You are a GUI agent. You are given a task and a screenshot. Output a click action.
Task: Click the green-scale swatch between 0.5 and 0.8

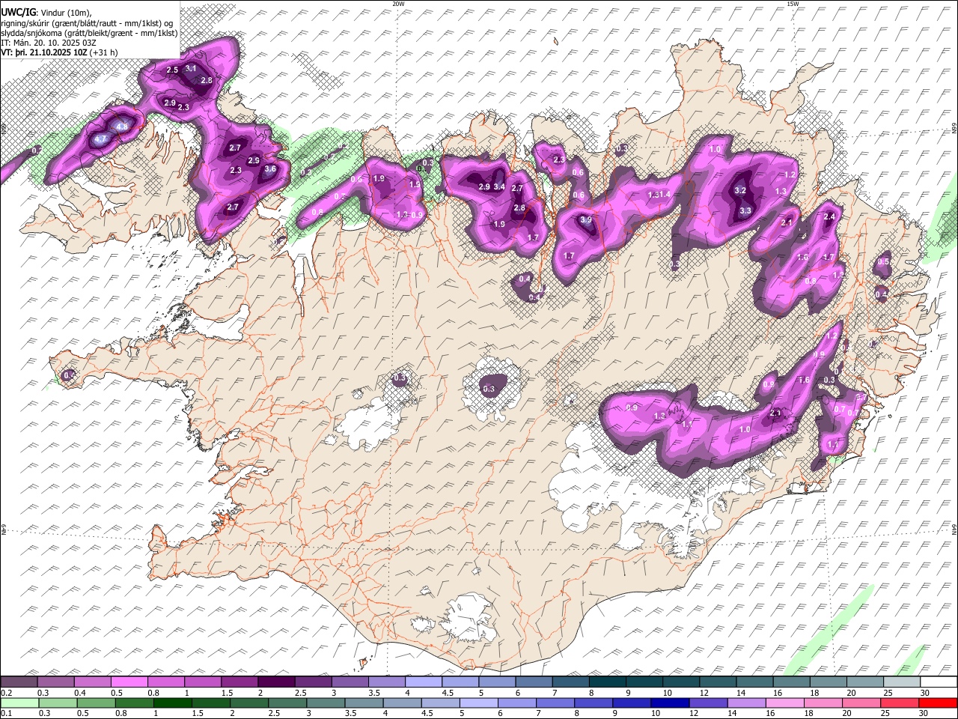pos(96,703)
